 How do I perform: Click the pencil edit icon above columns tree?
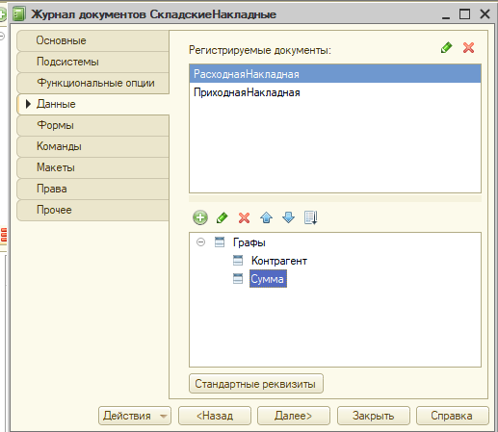pos(223,217)
